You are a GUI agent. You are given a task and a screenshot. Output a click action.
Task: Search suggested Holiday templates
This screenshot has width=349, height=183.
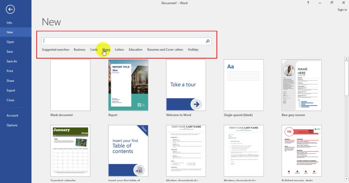point(193,50)
